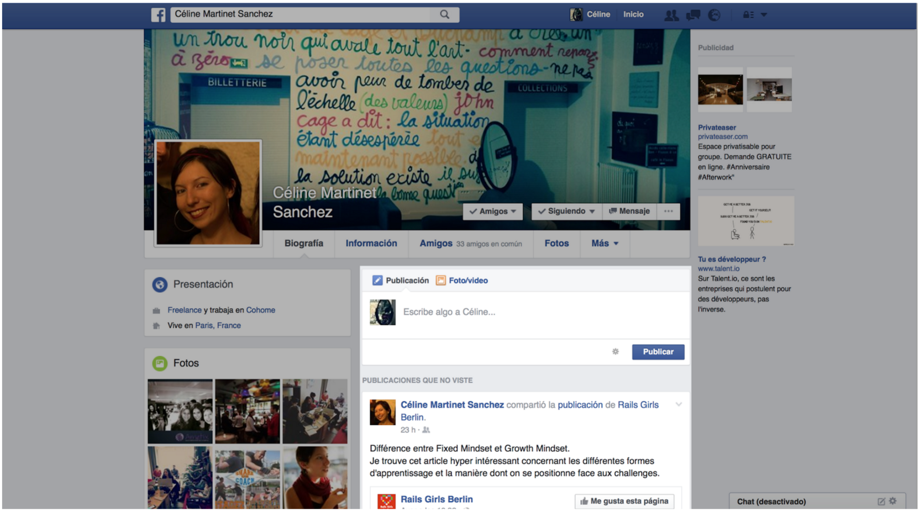Select the Biografía tab

click(304, 243)
